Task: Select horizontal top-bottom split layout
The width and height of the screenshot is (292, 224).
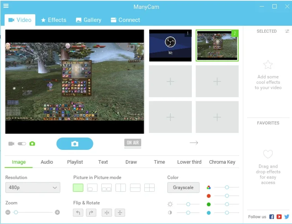Action: coord(135,187)
